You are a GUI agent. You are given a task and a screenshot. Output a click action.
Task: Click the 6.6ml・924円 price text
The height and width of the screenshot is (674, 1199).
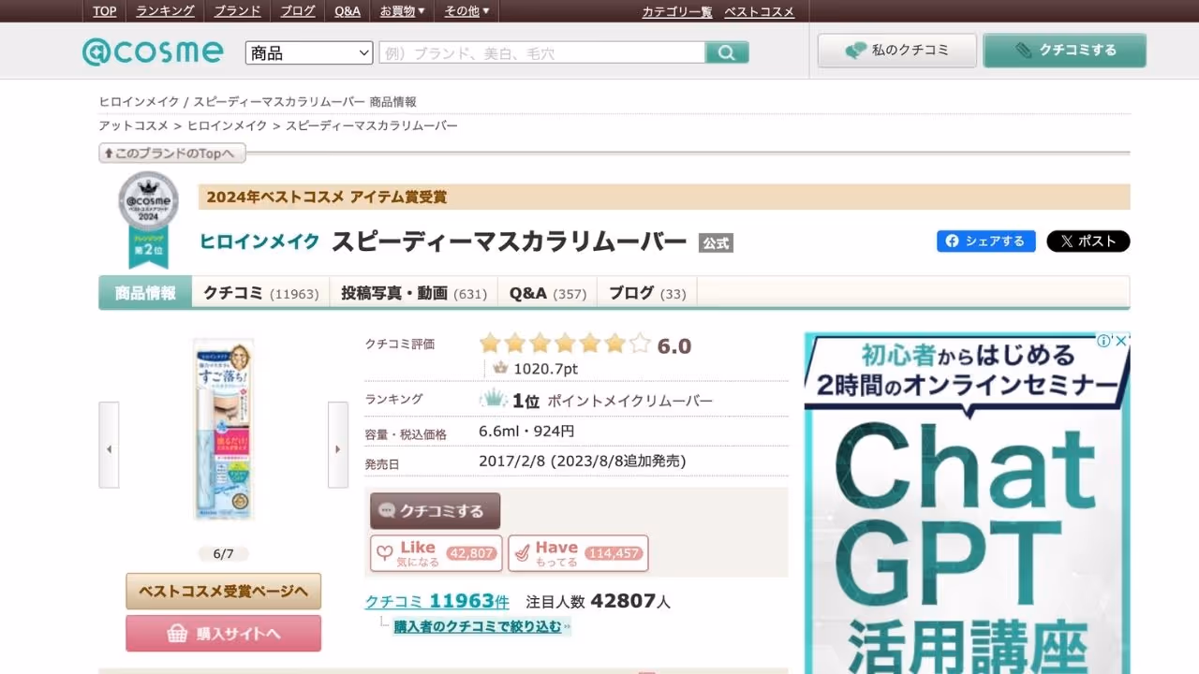[x=526, y=432]
